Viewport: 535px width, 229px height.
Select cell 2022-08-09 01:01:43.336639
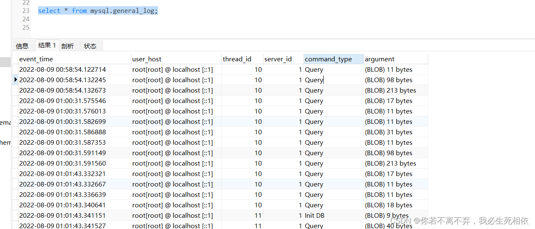[x=75, y=194]
